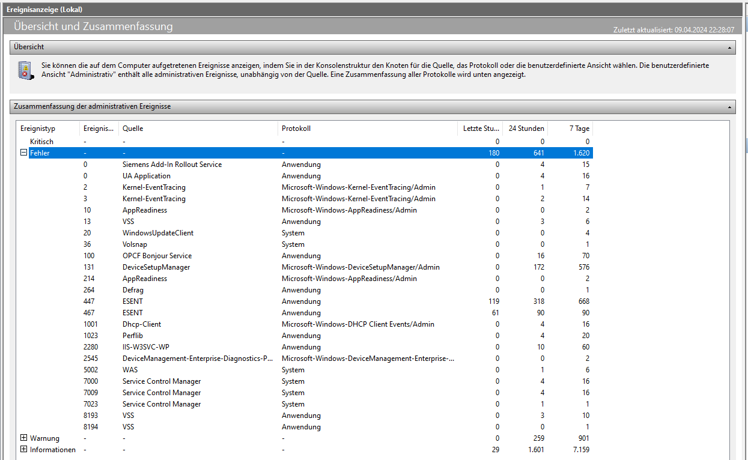This screenshot has width=748, height=460.
Task: Sort by Ereignistyp column header
Action: [48, 129]
